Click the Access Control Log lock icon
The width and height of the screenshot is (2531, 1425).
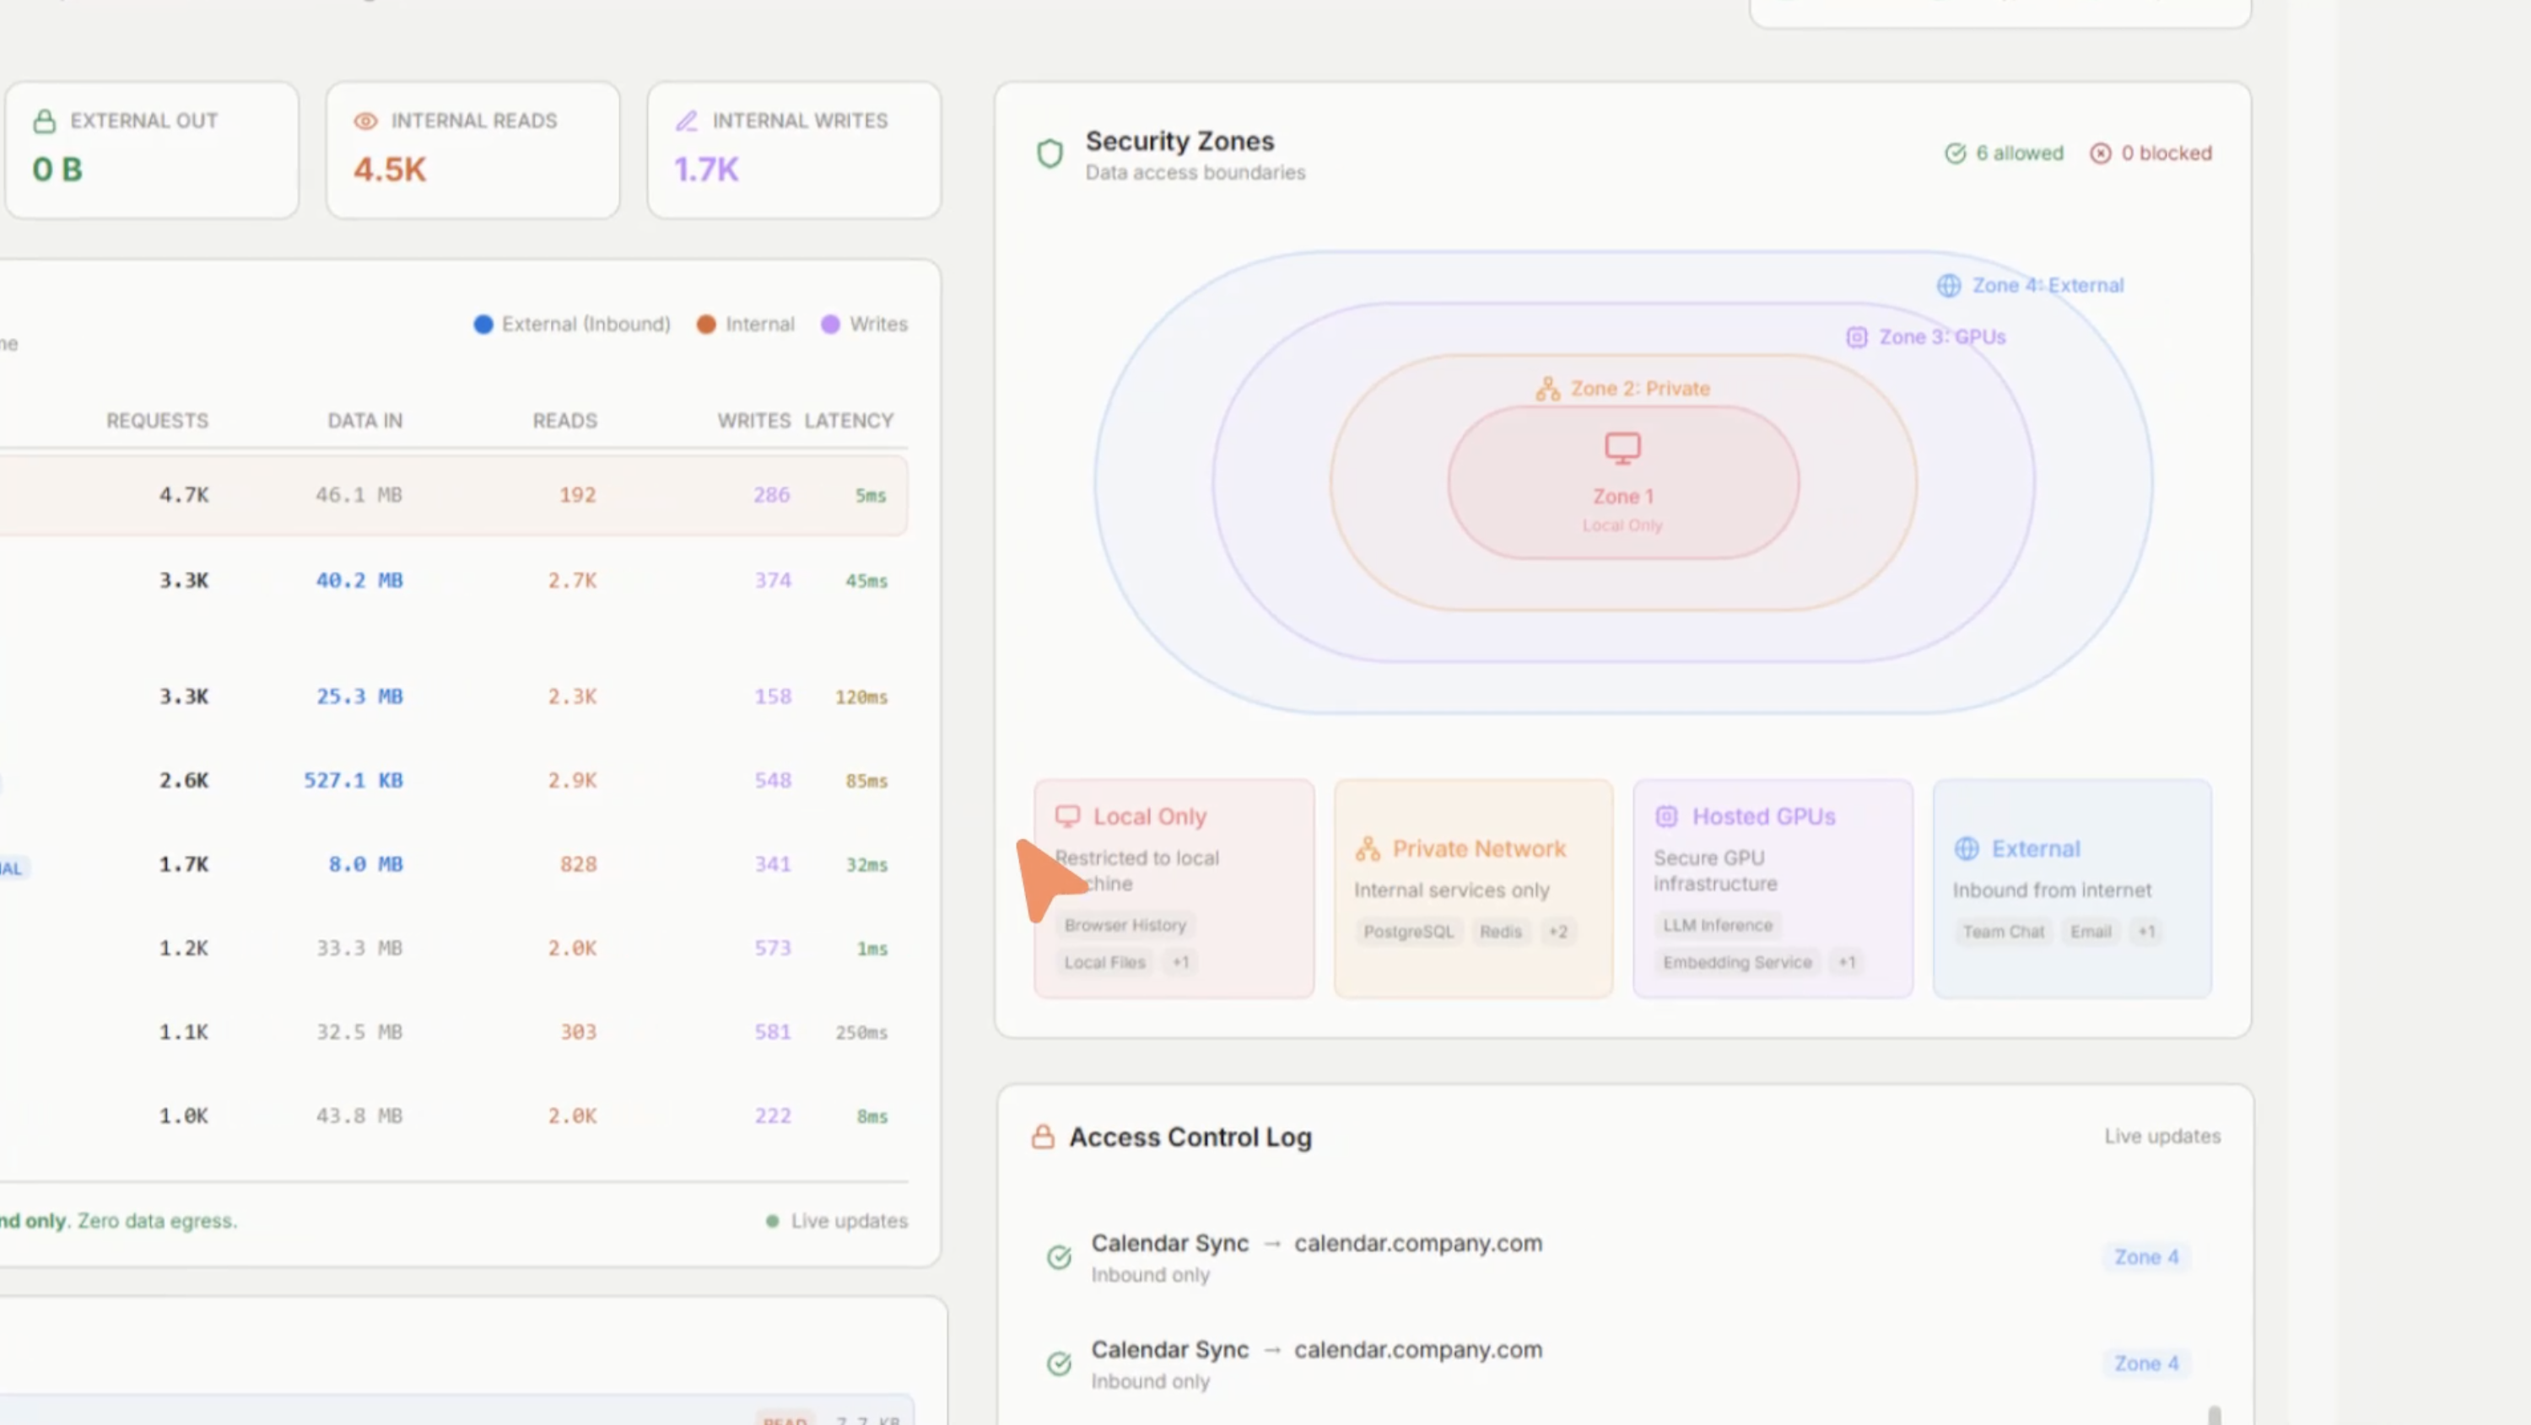(x=1043, y=1137)
